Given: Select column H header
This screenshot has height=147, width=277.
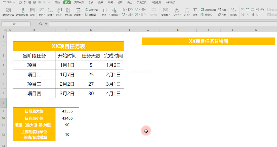Looking at the screenshot, I should [x=178, y=30].
